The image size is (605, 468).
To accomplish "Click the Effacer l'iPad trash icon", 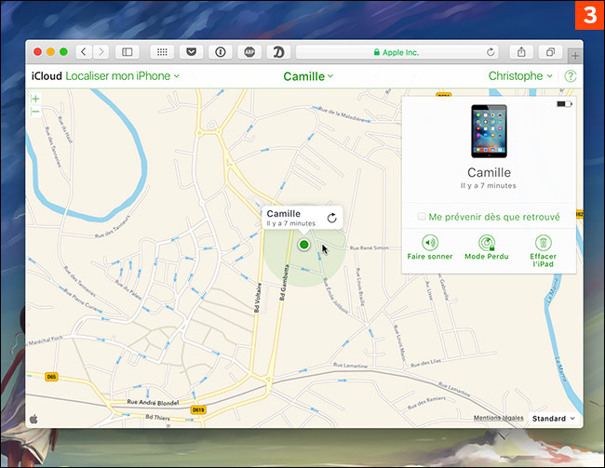I will tap(544, 242).
